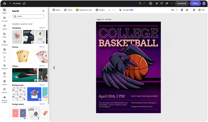This screenshot has width=208, height=122.
Task: Open the Translate toolbar option
Action: tap(126, 10)
